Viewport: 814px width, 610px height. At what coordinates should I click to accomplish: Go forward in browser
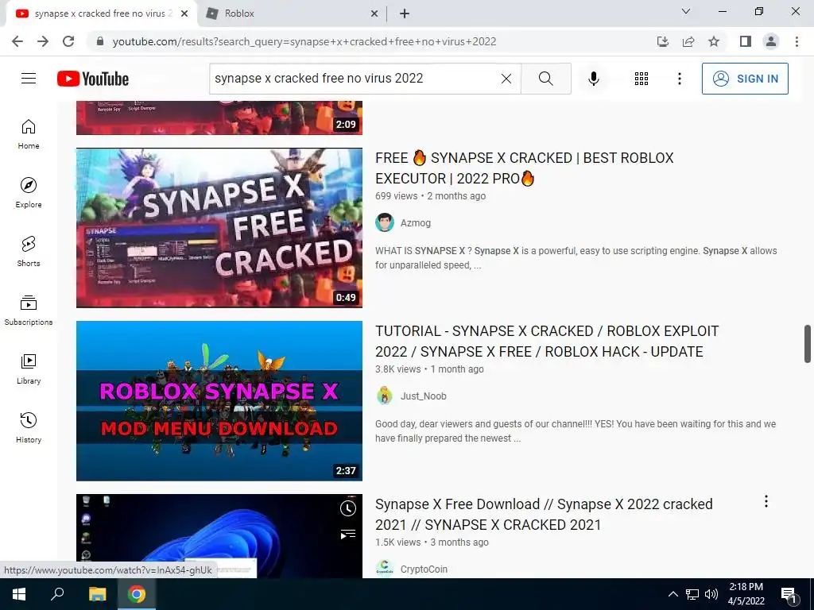point(43,41)
